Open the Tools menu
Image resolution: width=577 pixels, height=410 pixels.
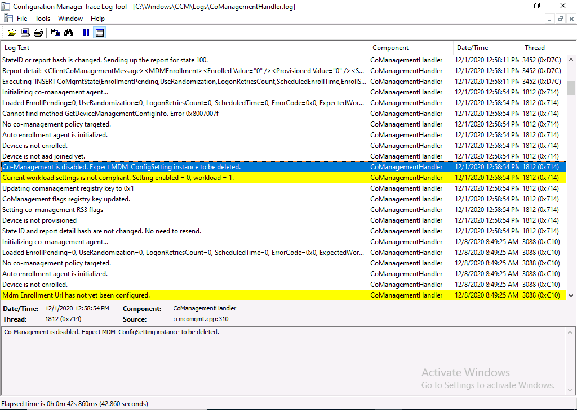coord(43,19)
